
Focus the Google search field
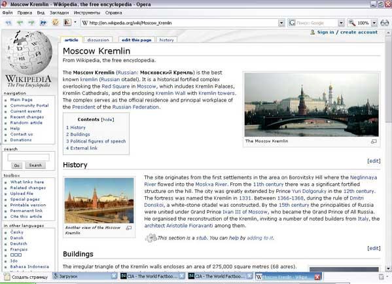pos(317,23)
